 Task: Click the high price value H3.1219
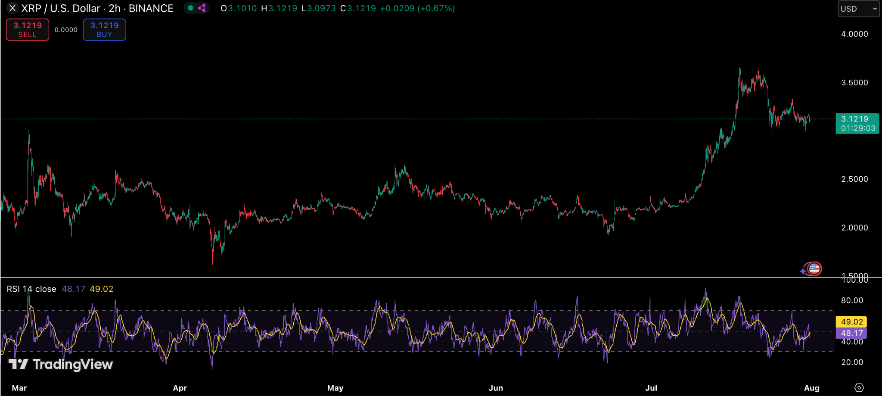point(279,8)
